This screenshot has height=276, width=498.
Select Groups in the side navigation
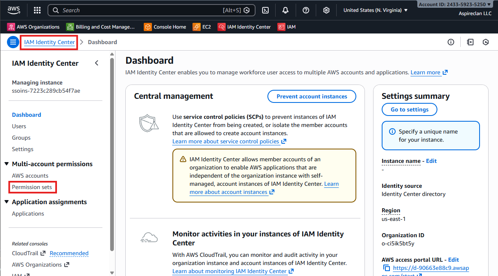21,138
